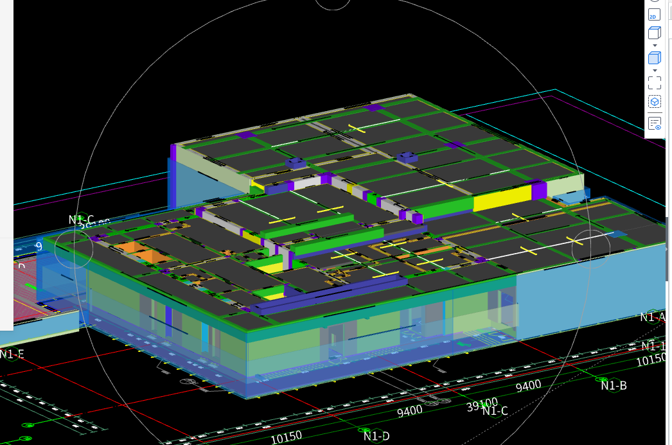Click the 39100 dimension text
Viewport: 672px width, 445px height.
(x=482, y=404)
